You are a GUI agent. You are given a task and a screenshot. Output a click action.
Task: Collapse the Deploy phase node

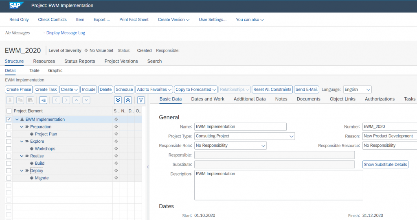22,170
